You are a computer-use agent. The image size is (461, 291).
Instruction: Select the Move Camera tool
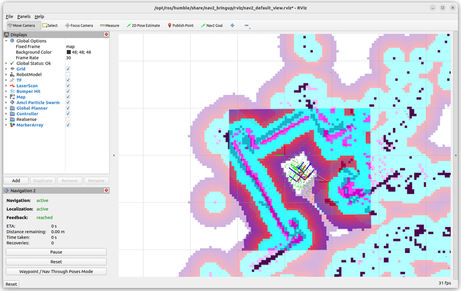click(21, 25)
